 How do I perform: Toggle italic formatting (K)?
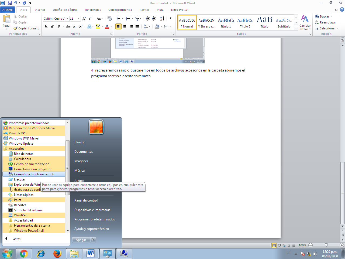52,26
